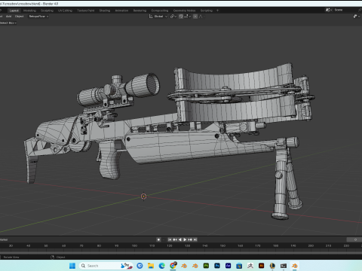Open the Modeling workspace tab
This screenshot has width=362, height=271.
click(29, 11)
